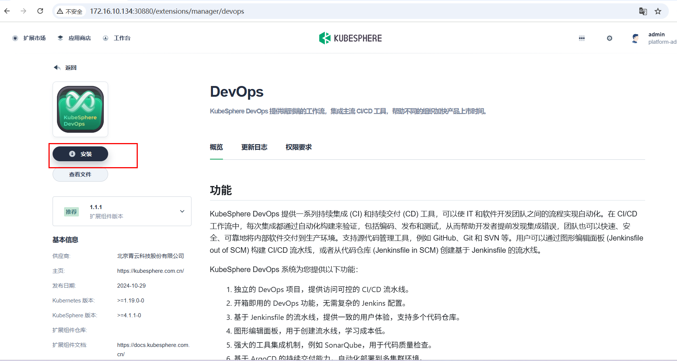The width and height of the screenshot is (677, 361).
Task: Click the DevOps subtitle description text
Action: pos(348,111)
